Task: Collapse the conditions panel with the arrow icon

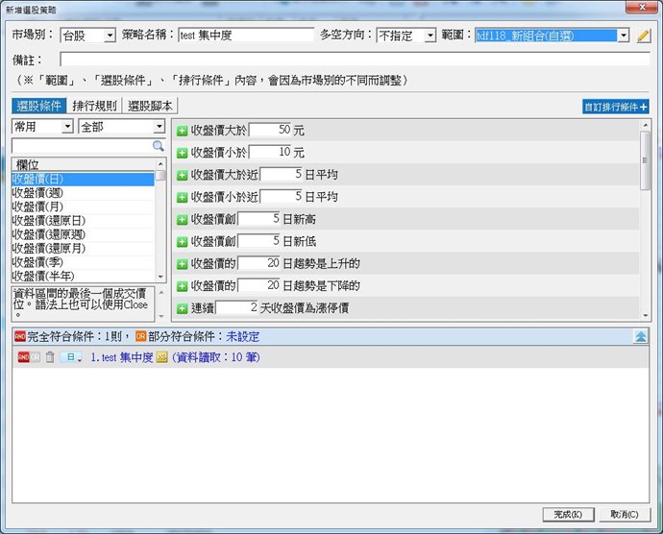Action: pyautogui.click(x=641, y=336)
